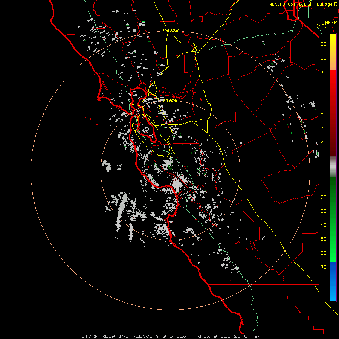Select the blue segment of the color bar
This screenshot has height=339, width=339.
pos(333,281)
